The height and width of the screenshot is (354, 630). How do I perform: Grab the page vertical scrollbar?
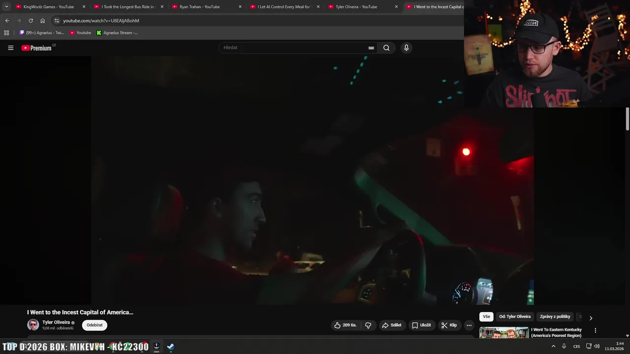628,119
